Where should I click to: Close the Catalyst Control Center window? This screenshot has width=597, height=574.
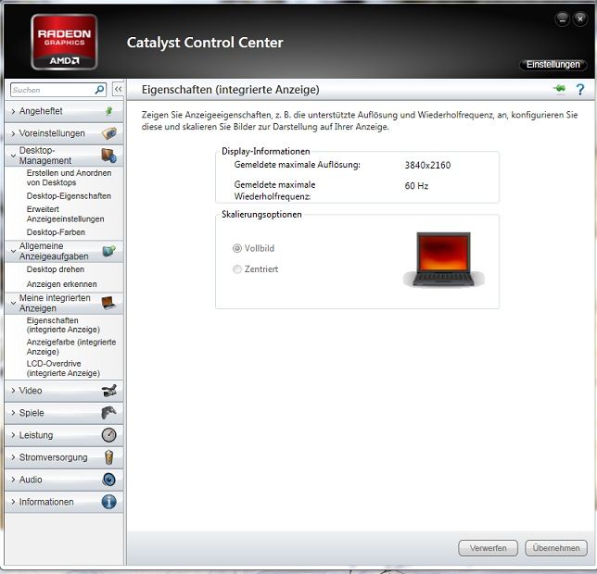(x=580, y=19)
